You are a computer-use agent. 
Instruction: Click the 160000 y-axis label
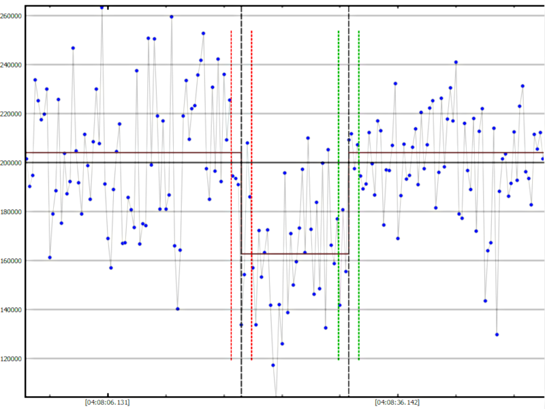tap(12, 261)
